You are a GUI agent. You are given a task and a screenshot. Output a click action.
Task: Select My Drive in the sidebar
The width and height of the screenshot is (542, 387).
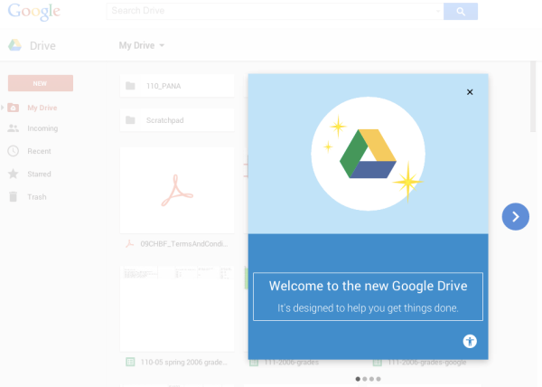[42, 108]
